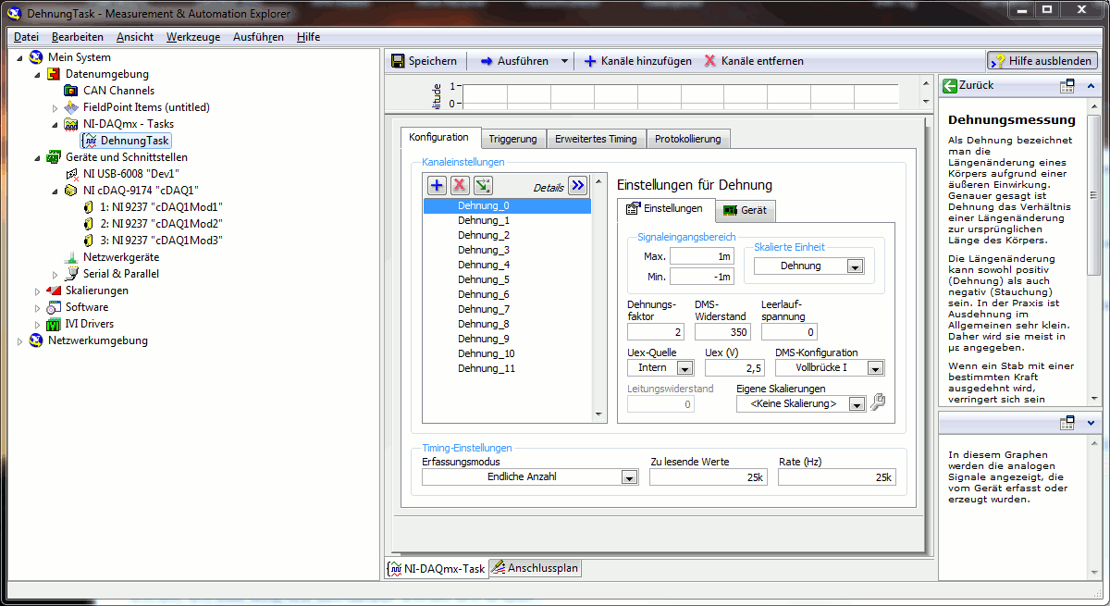Viewport: 1110px width, 606px height.
Task: Open the Ausführen dropdown arrow
Action: (x=564, y=61)
